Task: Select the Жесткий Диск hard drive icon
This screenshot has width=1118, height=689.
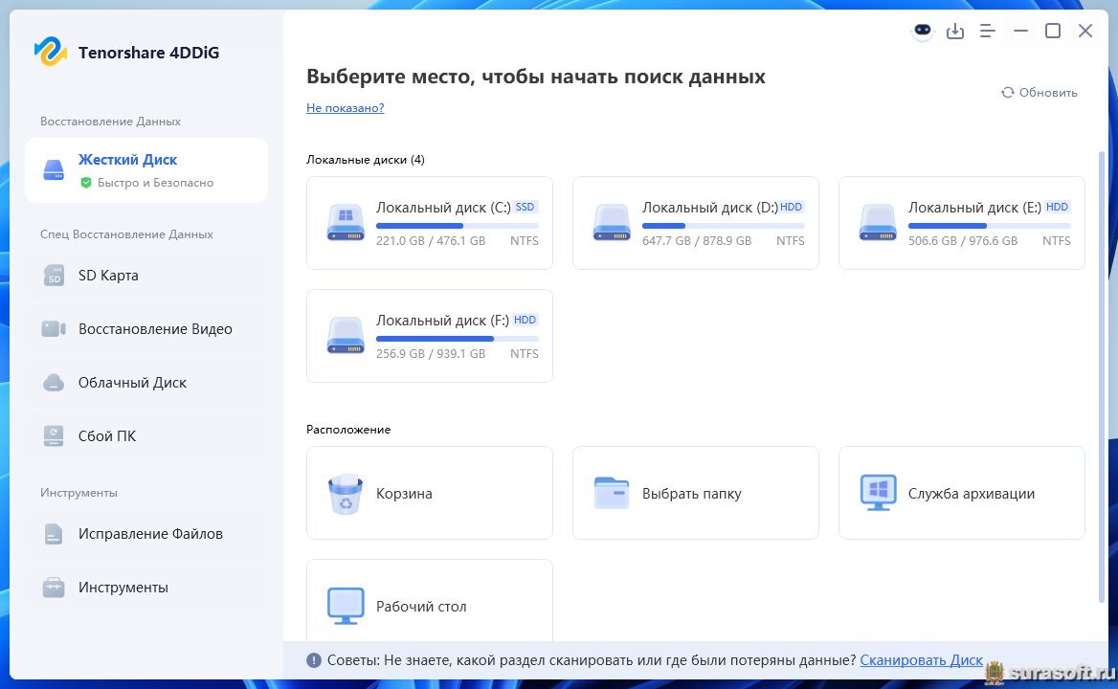Action: (54, 169)
